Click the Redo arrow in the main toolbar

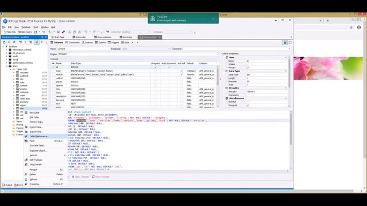tap(94, 32)
